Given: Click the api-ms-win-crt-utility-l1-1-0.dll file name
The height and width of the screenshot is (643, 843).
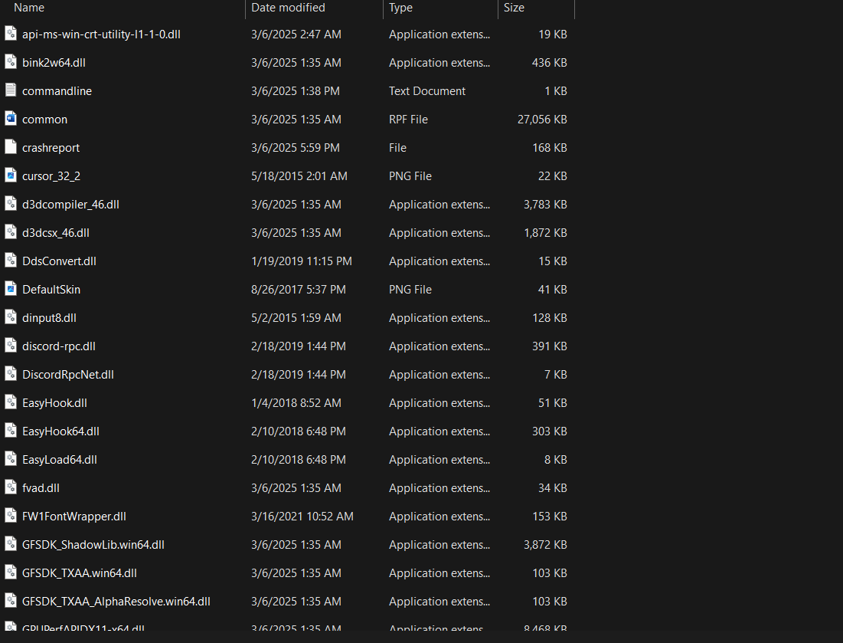Looking at the screenshot, I should (x=101, y=34).
